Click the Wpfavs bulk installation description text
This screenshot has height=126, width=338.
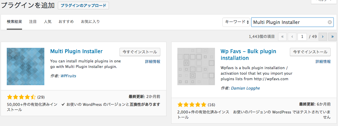pos(257,73)
